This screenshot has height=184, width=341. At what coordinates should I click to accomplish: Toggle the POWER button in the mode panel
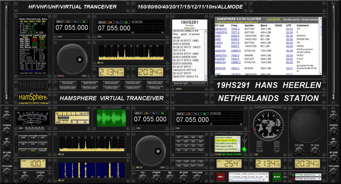coord(43,151)
